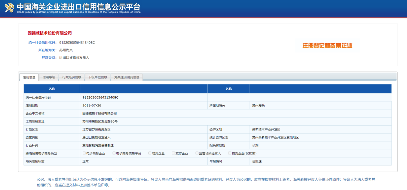The width and height of the screenshot is (407, 190).
Task: Open the 注册信息 tab
Action: pyautogui.click(x=29, y=77)
